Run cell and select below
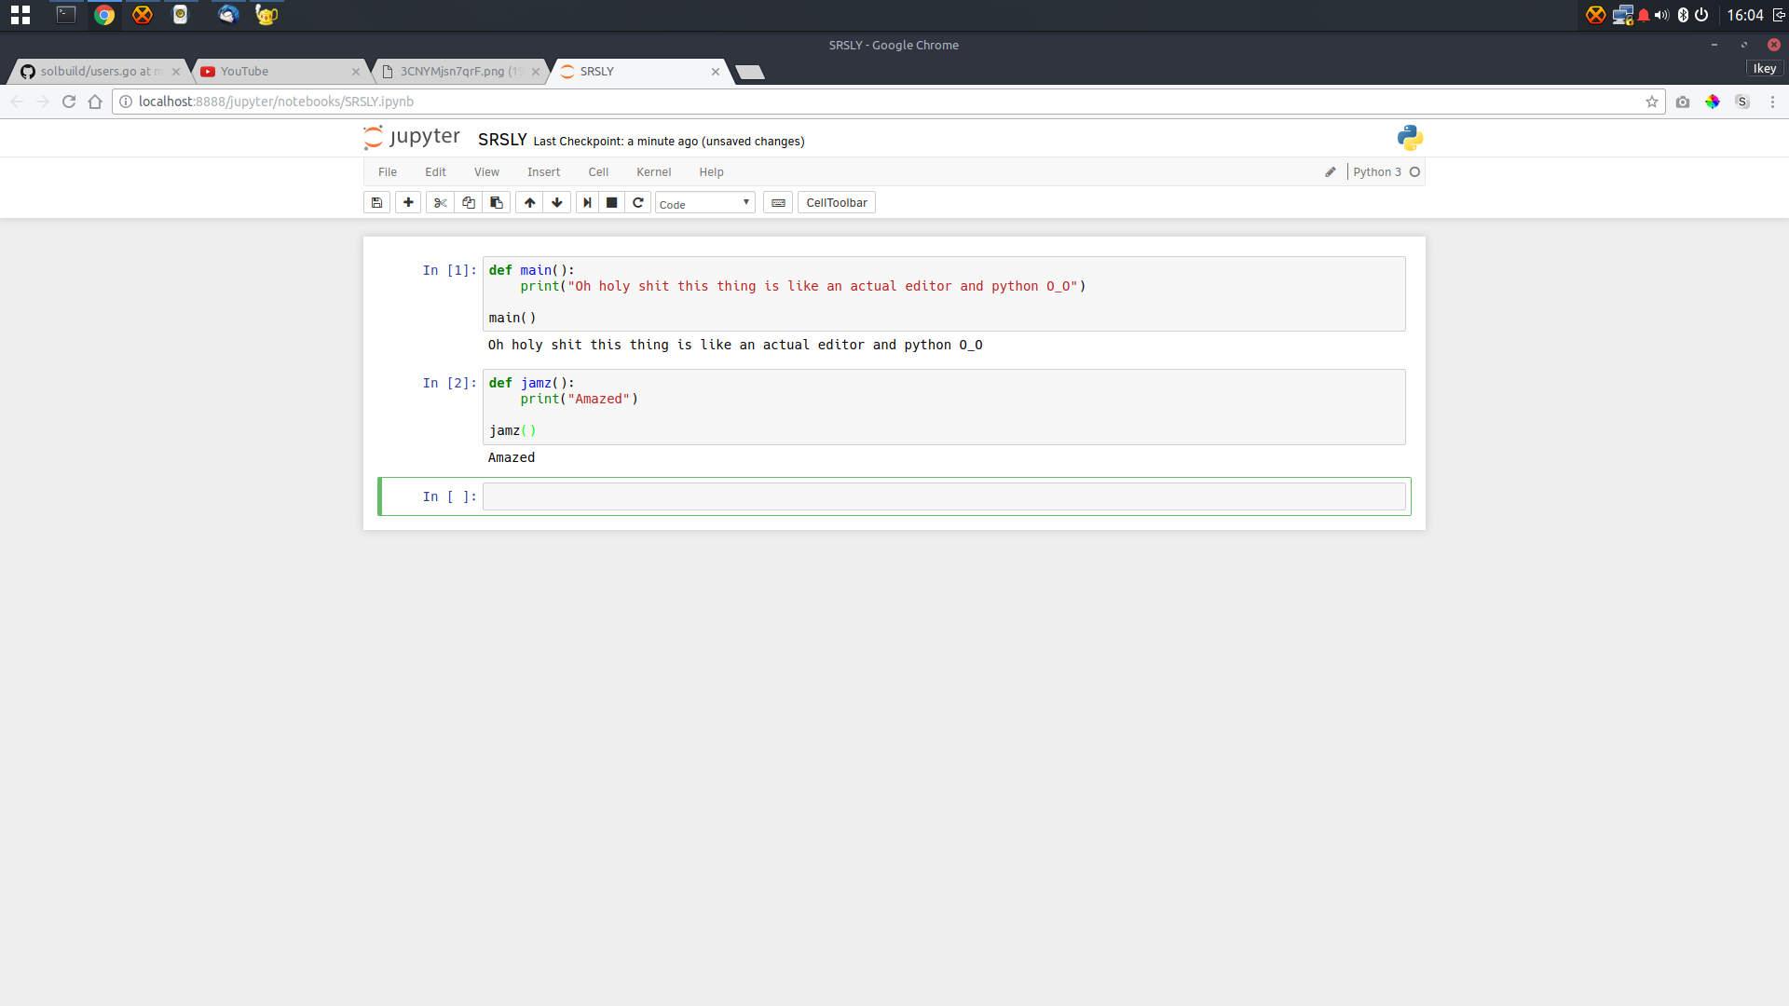The height and width of the screenshot is (1006, 1789). pyautogui.click(x=587, y=203)
